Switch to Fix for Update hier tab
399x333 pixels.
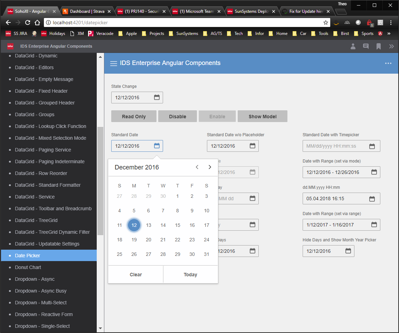pyautogui.click(x=306, y=11)
